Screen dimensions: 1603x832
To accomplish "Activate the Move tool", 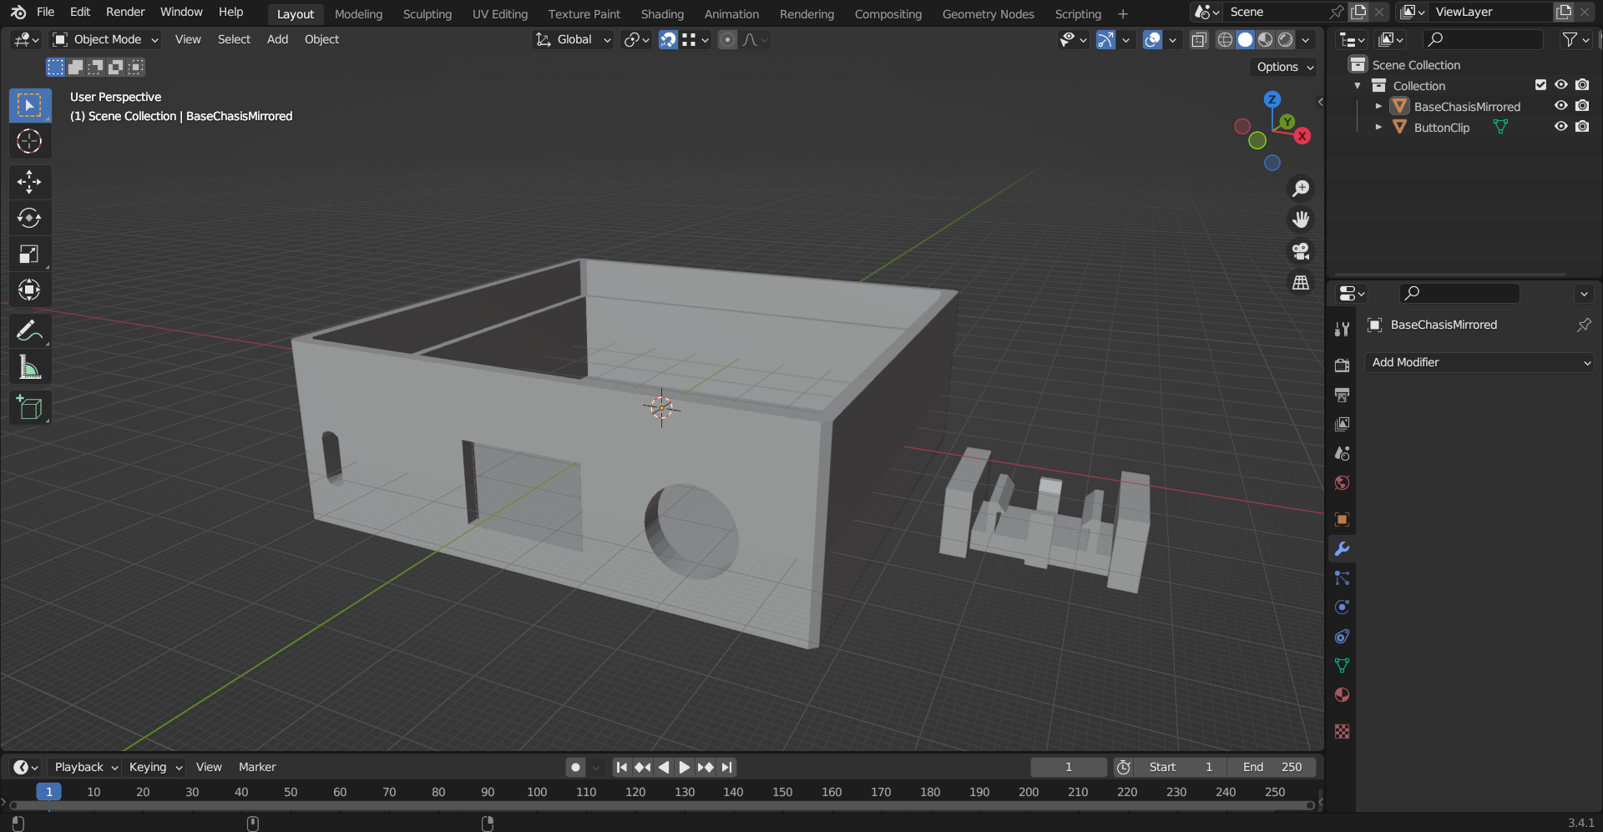I will tap(29, 182).
